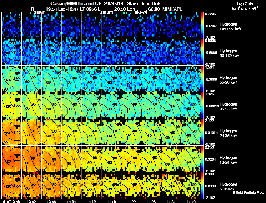
Task: Click the "Hydrogen 5-13 keV" row label
Action: click(228, 187)
